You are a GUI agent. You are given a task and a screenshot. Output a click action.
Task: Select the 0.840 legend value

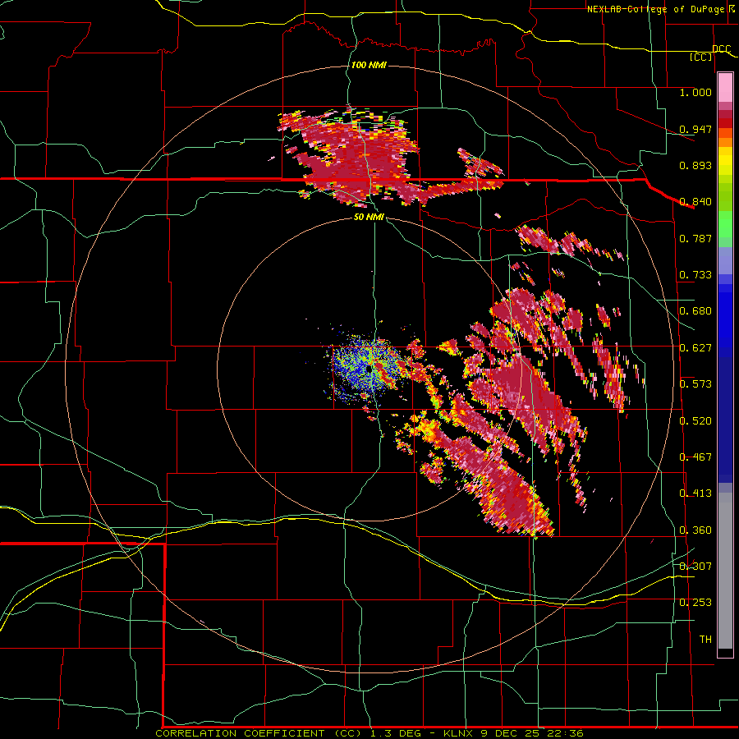pos(695,202)
